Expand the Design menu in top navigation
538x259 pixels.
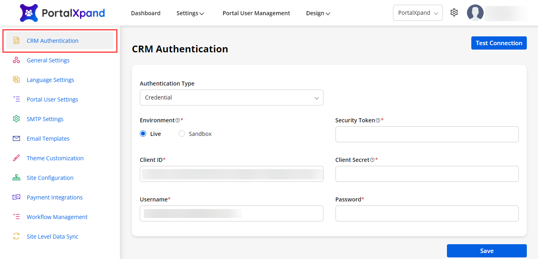pos(318,13)
